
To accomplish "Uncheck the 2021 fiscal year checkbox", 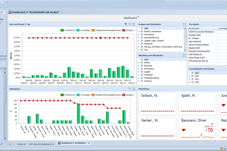I will 193,79.
